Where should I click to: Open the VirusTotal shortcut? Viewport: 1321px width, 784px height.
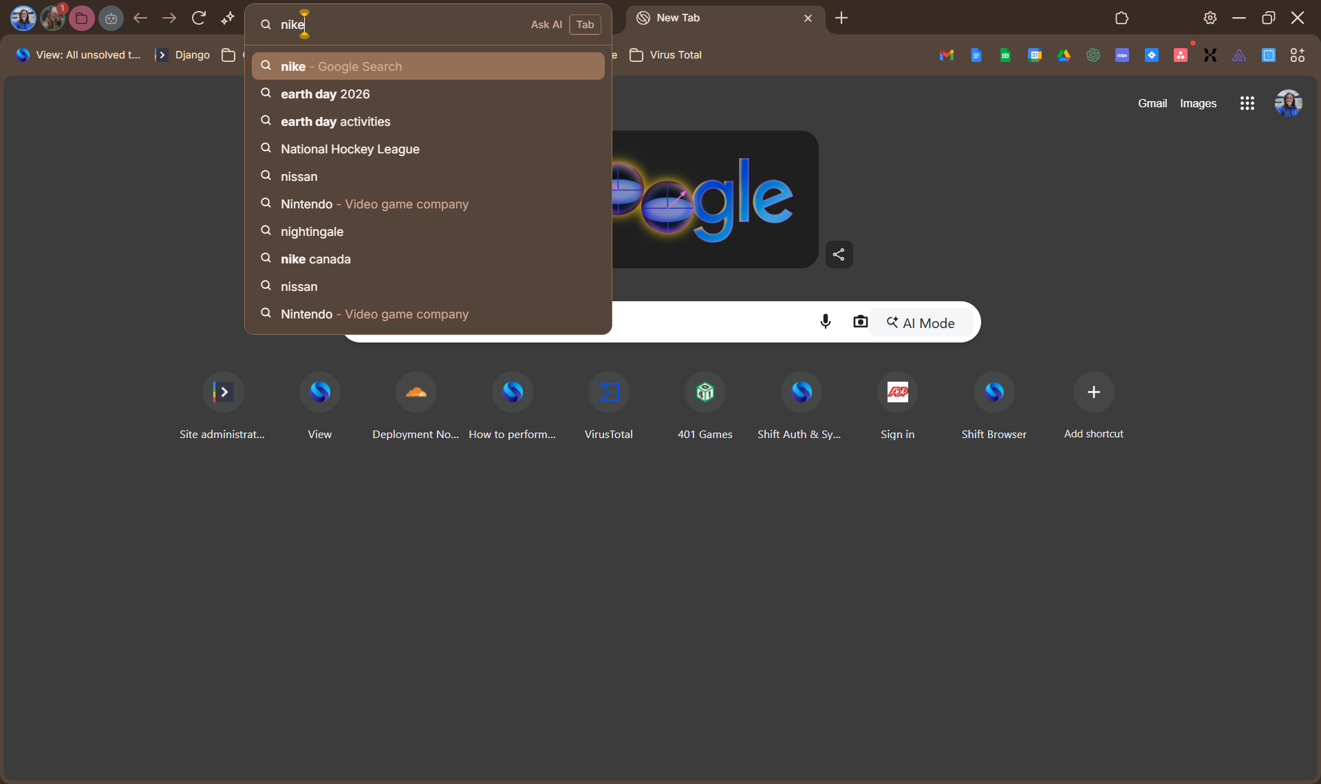[x=608, y=406]
